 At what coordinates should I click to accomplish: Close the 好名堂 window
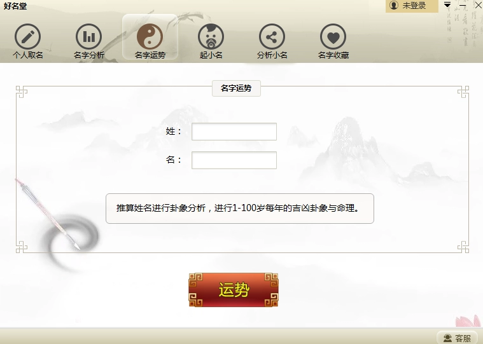tap(478, 5)
